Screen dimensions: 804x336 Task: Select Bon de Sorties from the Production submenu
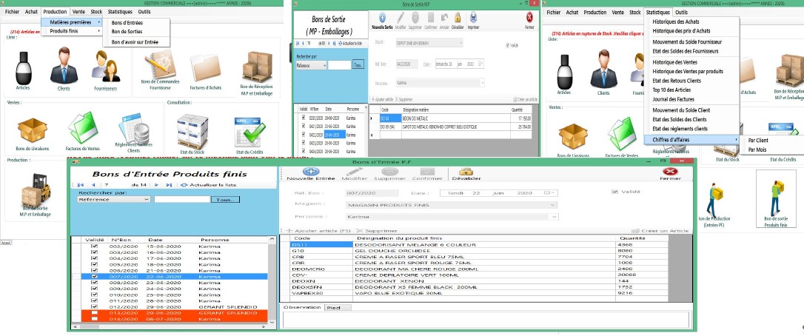(x=127, y=32)
